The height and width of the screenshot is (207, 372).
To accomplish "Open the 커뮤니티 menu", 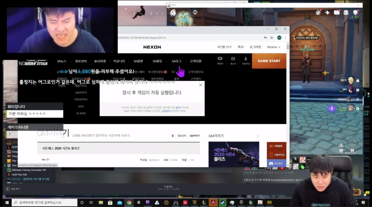I will point(119,61).
